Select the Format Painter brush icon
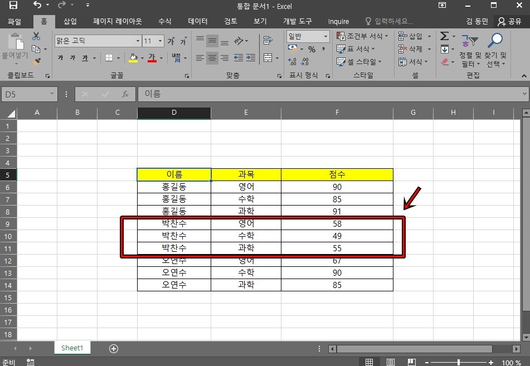530x366 pixels. pyautogui.click(x=36, y=61)
